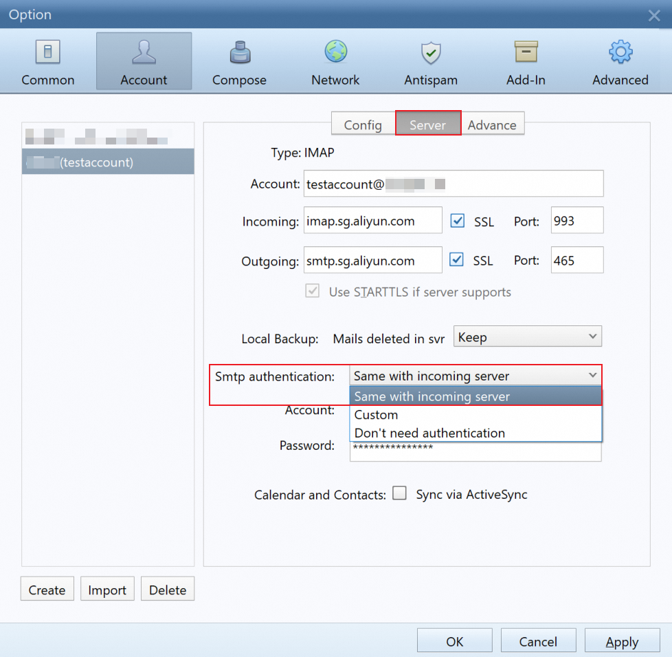Toggle the Incoming SSL checkbox

click(x=458, y=221)
